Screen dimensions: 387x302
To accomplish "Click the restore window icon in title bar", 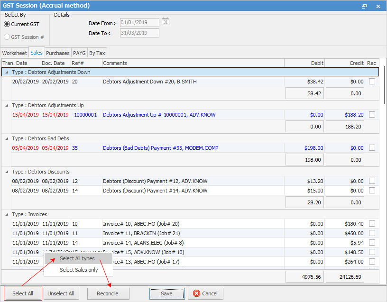I will click(364, 6).
